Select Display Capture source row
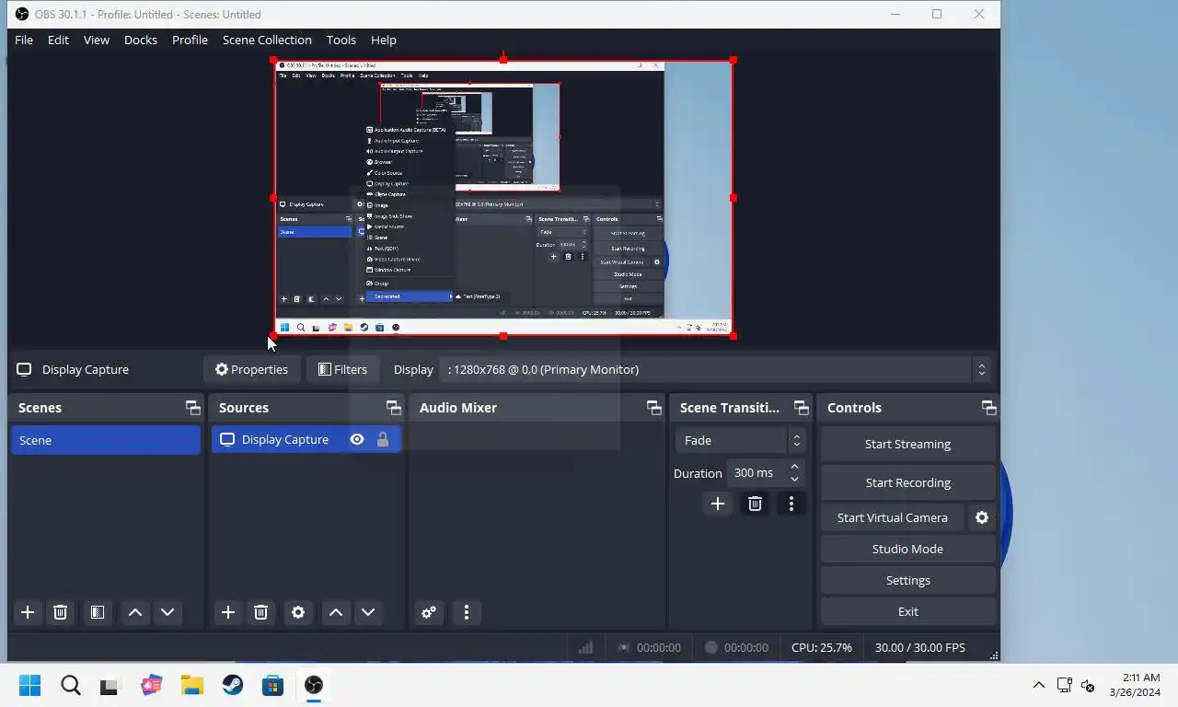 306,440
